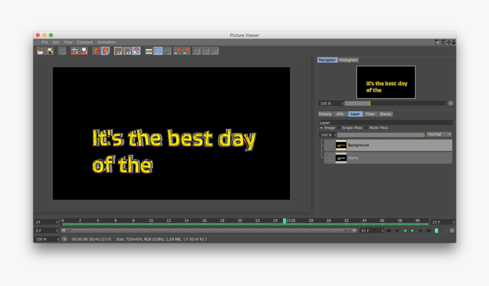Step to previous frame
Screen dimensions: 489x286
click(397, 230)
